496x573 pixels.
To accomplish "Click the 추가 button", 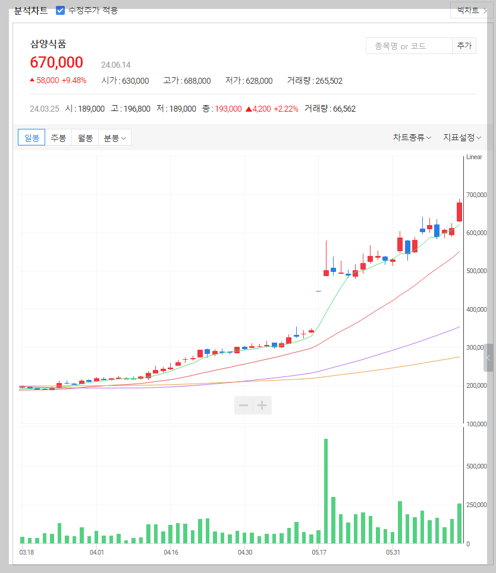I will (464, 46).
